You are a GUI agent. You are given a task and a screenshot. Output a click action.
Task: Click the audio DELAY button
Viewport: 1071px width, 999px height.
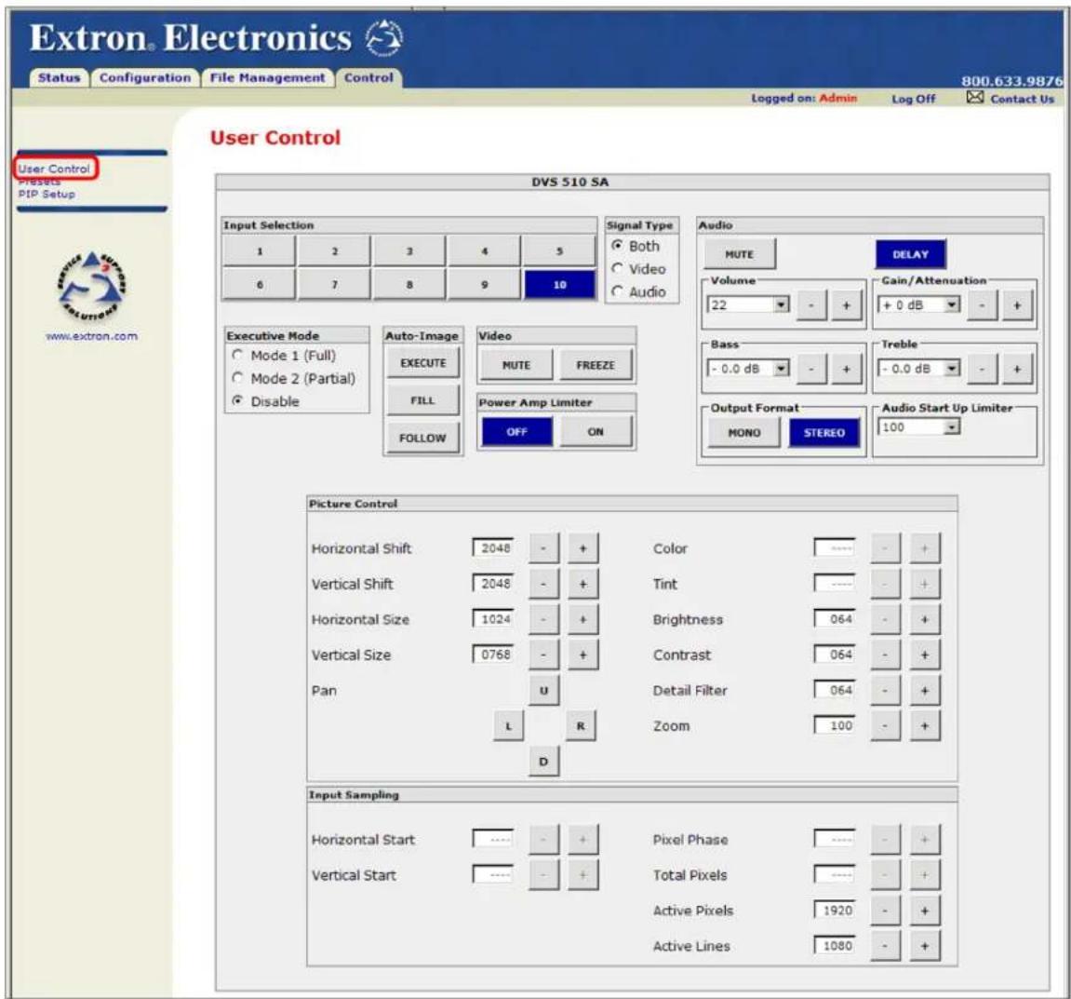910,254
